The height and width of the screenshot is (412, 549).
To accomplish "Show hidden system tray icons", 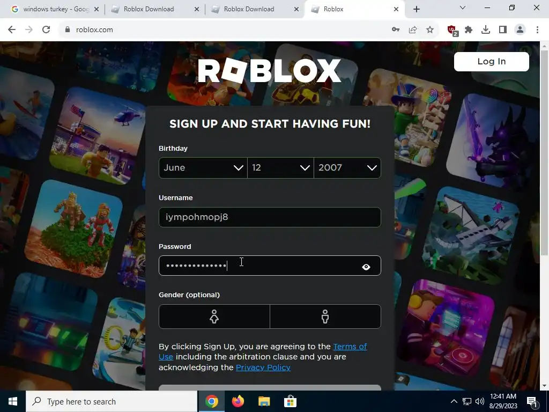I will pyautogui.click(x=454, y=401).
